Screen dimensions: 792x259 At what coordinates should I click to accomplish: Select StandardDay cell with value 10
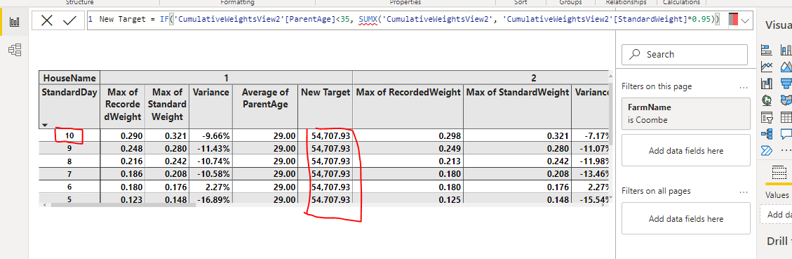(x=69, y=135)
